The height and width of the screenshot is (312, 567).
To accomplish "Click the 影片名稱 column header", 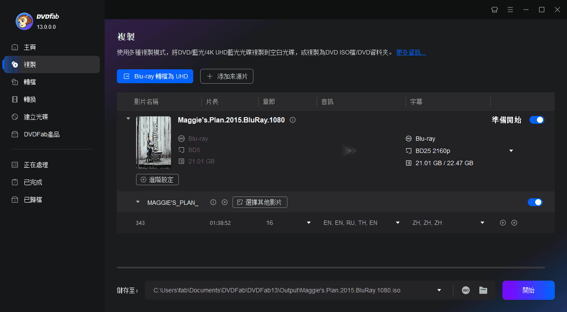I will tap(146, 102).
